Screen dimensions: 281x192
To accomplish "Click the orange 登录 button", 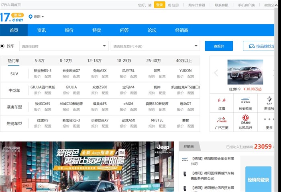I will [x=159, y=5].
